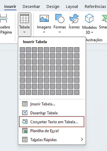Click the Quebra de Página icon
107x151 pixels.
[4, 18]
